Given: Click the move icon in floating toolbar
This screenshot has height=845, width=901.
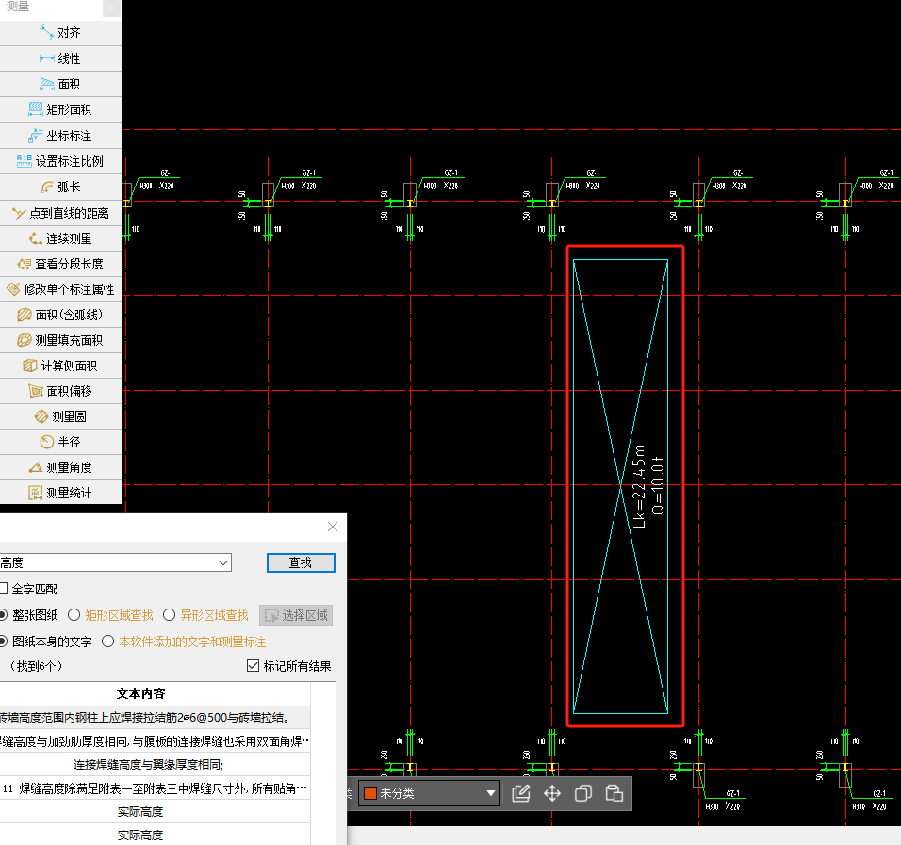Looking at the screenshot, I should click(552, 793).
